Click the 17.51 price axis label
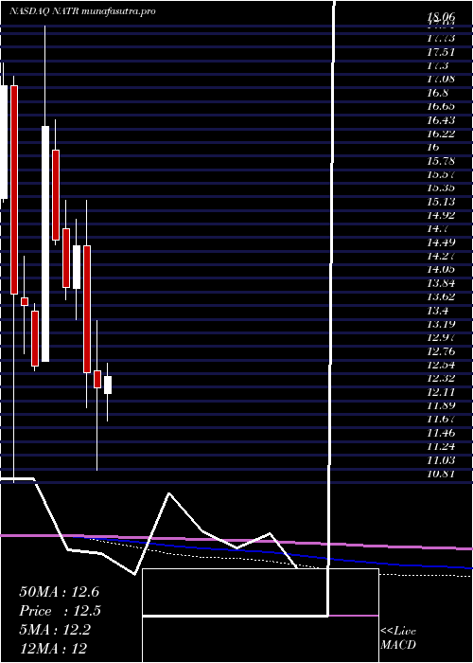The image size is (473, 663). tap(441, 52)
